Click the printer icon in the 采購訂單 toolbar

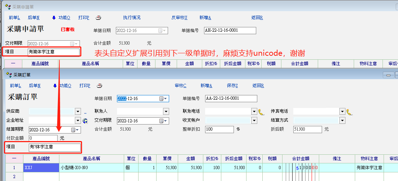tap(100, 86)
